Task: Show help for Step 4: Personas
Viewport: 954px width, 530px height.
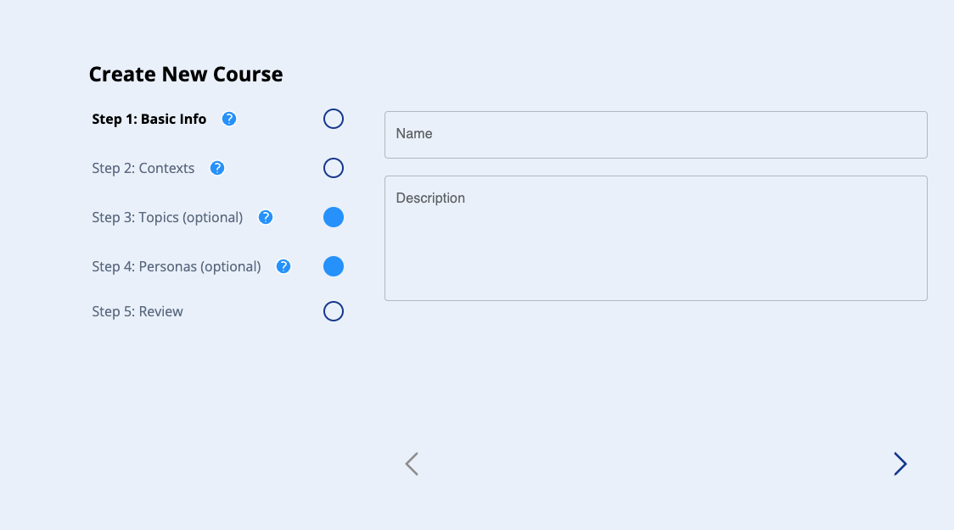Action: (x=283, y=266)
